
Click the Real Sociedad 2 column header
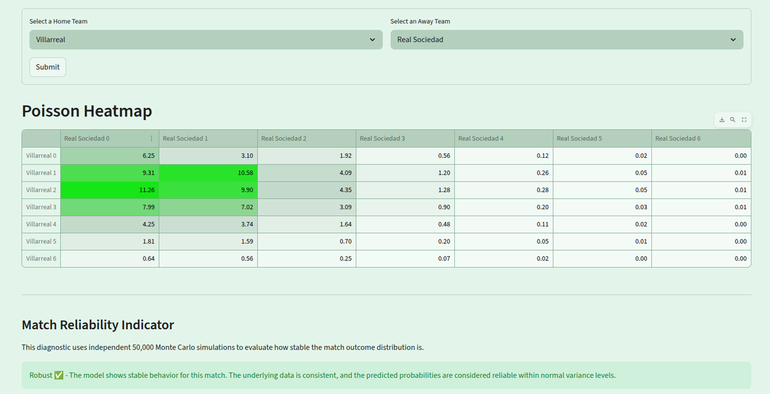pos(307,139)
